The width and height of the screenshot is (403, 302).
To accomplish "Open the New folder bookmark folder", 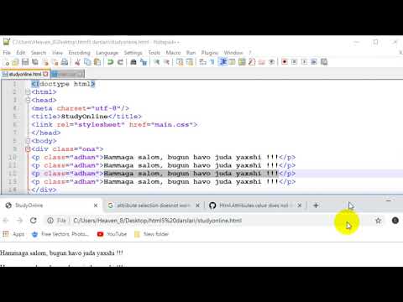I will tap(151, 234).
